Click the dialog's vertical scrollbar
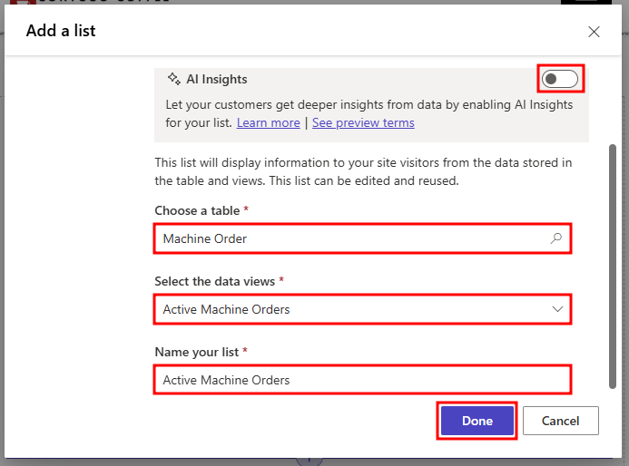This screenshot has height=466, width=629. coord(612,267)
